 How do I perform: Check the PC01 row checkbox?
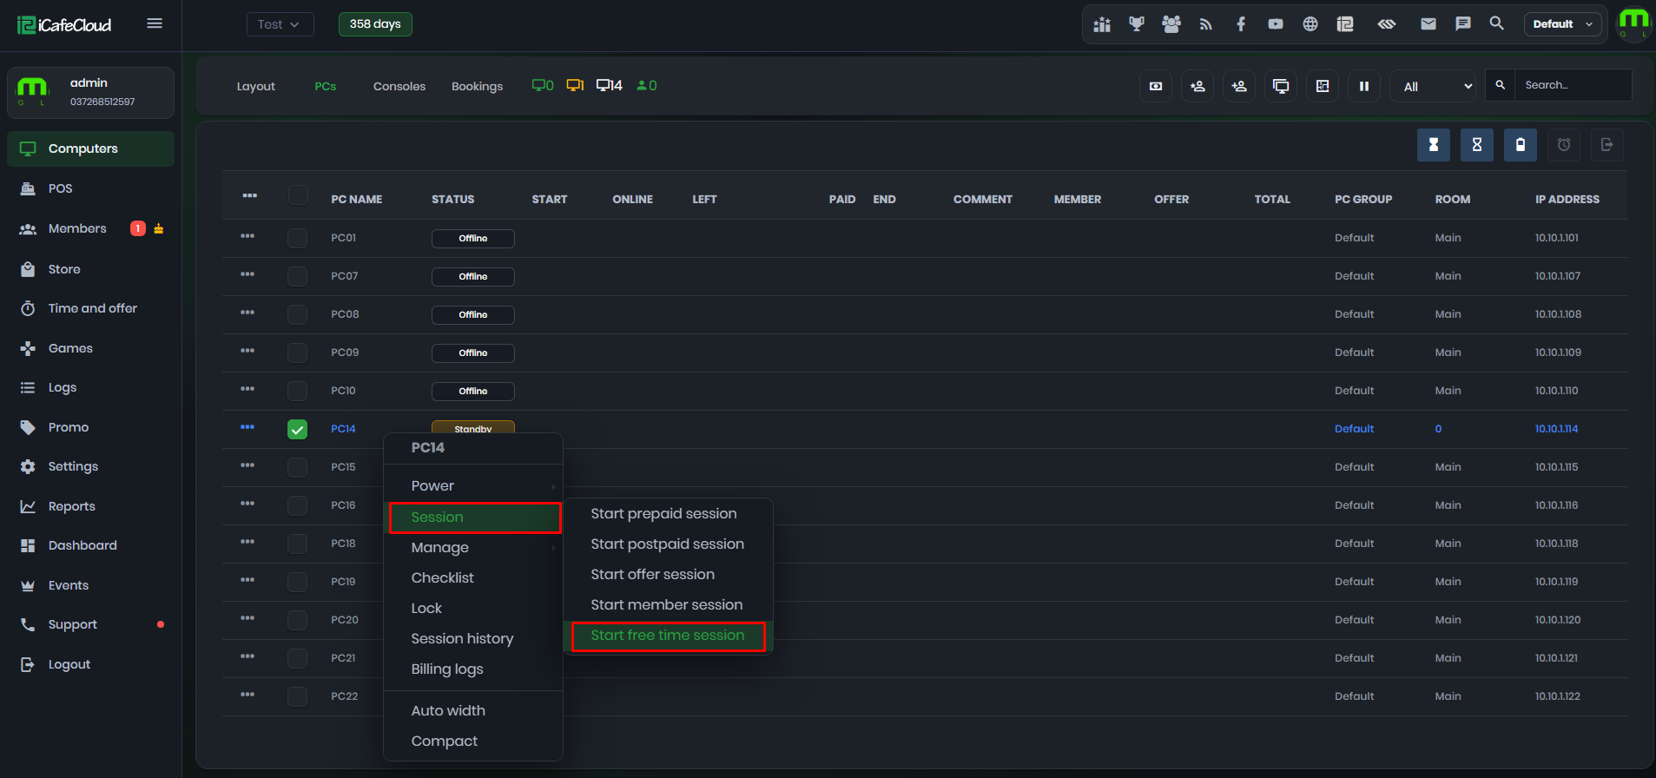297,238
